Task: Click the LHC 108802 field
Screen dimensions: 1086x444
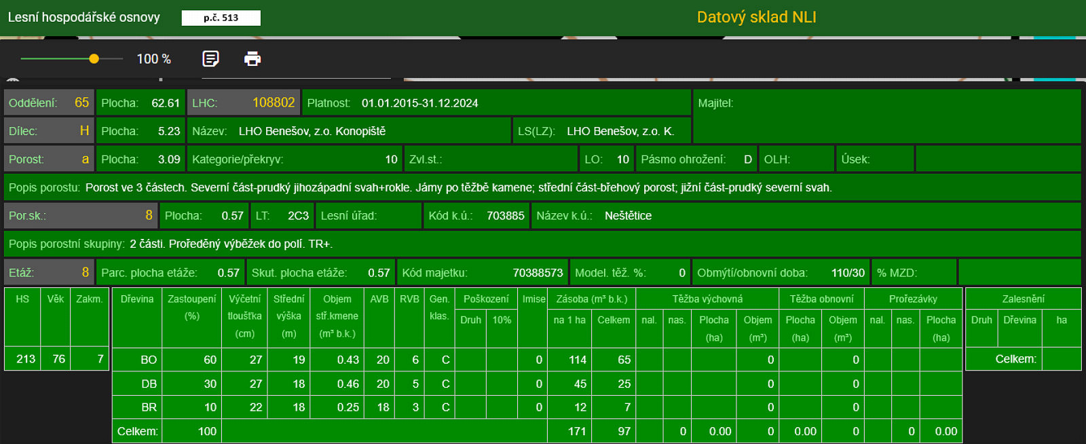Action: 244,103
